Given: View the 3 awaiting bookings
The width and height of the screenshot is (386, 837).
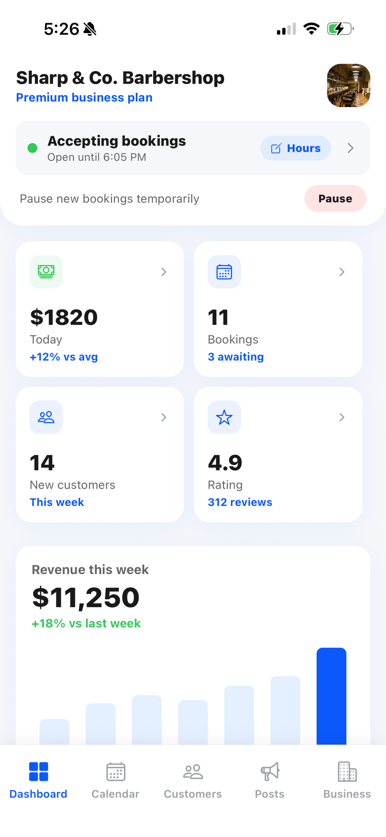Looking at the screenshot, I should point(236,357).
